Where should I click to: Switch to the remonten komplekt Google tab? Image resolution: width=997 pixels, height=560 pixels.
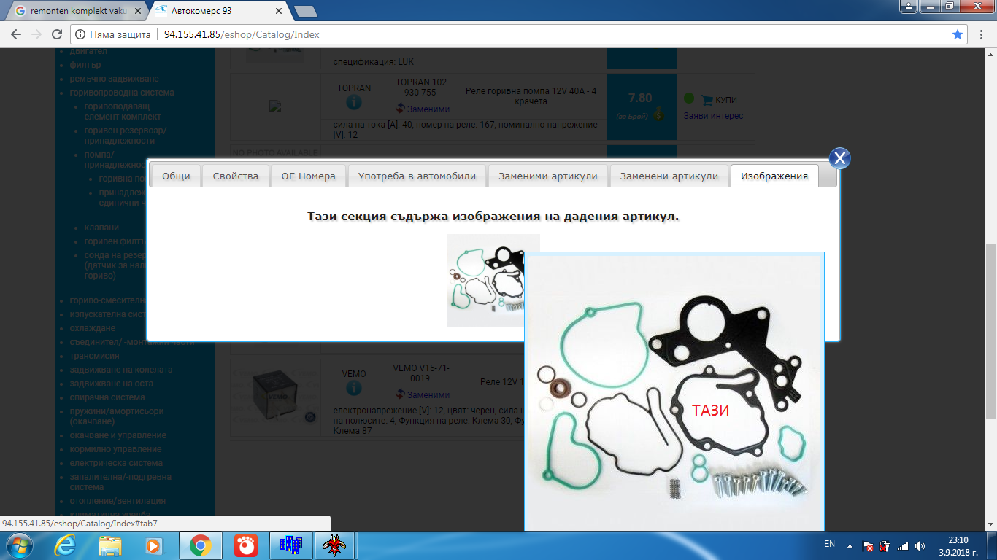[73, 11]
